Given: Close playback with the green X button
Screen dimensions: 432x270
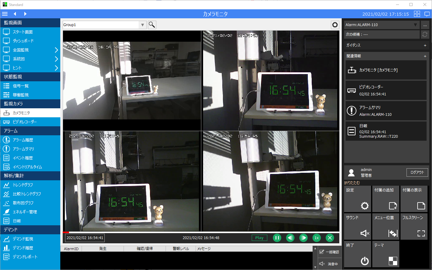Looking at the screenshot, I should pyautogui.click(x=330, y=238).
